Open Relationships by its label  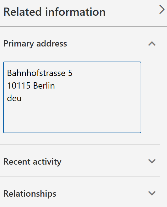[30, 194]
